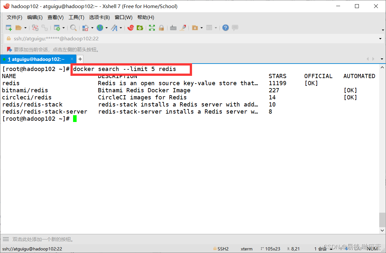Image resolution: width=386 pixels, height=253 pixels.
Task: Click the 105x23 terminal size indicator
Action: [270, 249]
